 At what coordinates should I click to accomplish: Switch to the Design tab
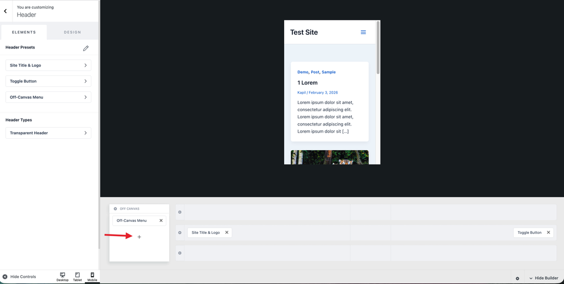[x=72, y=32]
